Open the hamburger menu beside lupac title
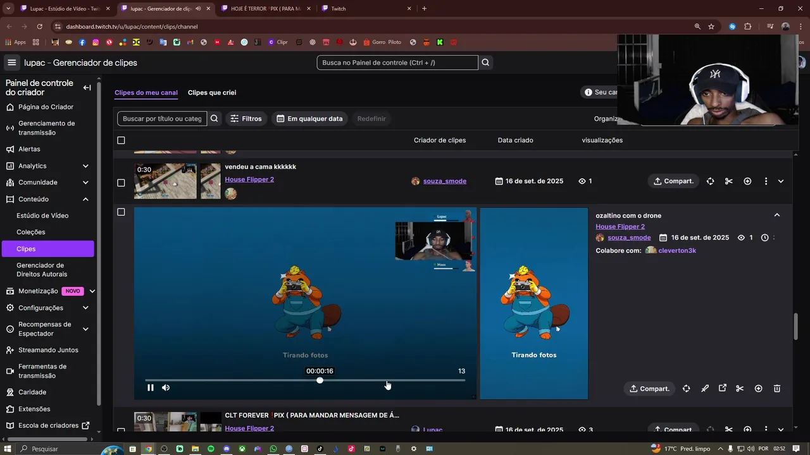This screenshot has width=810, height=455. [11, 63]
